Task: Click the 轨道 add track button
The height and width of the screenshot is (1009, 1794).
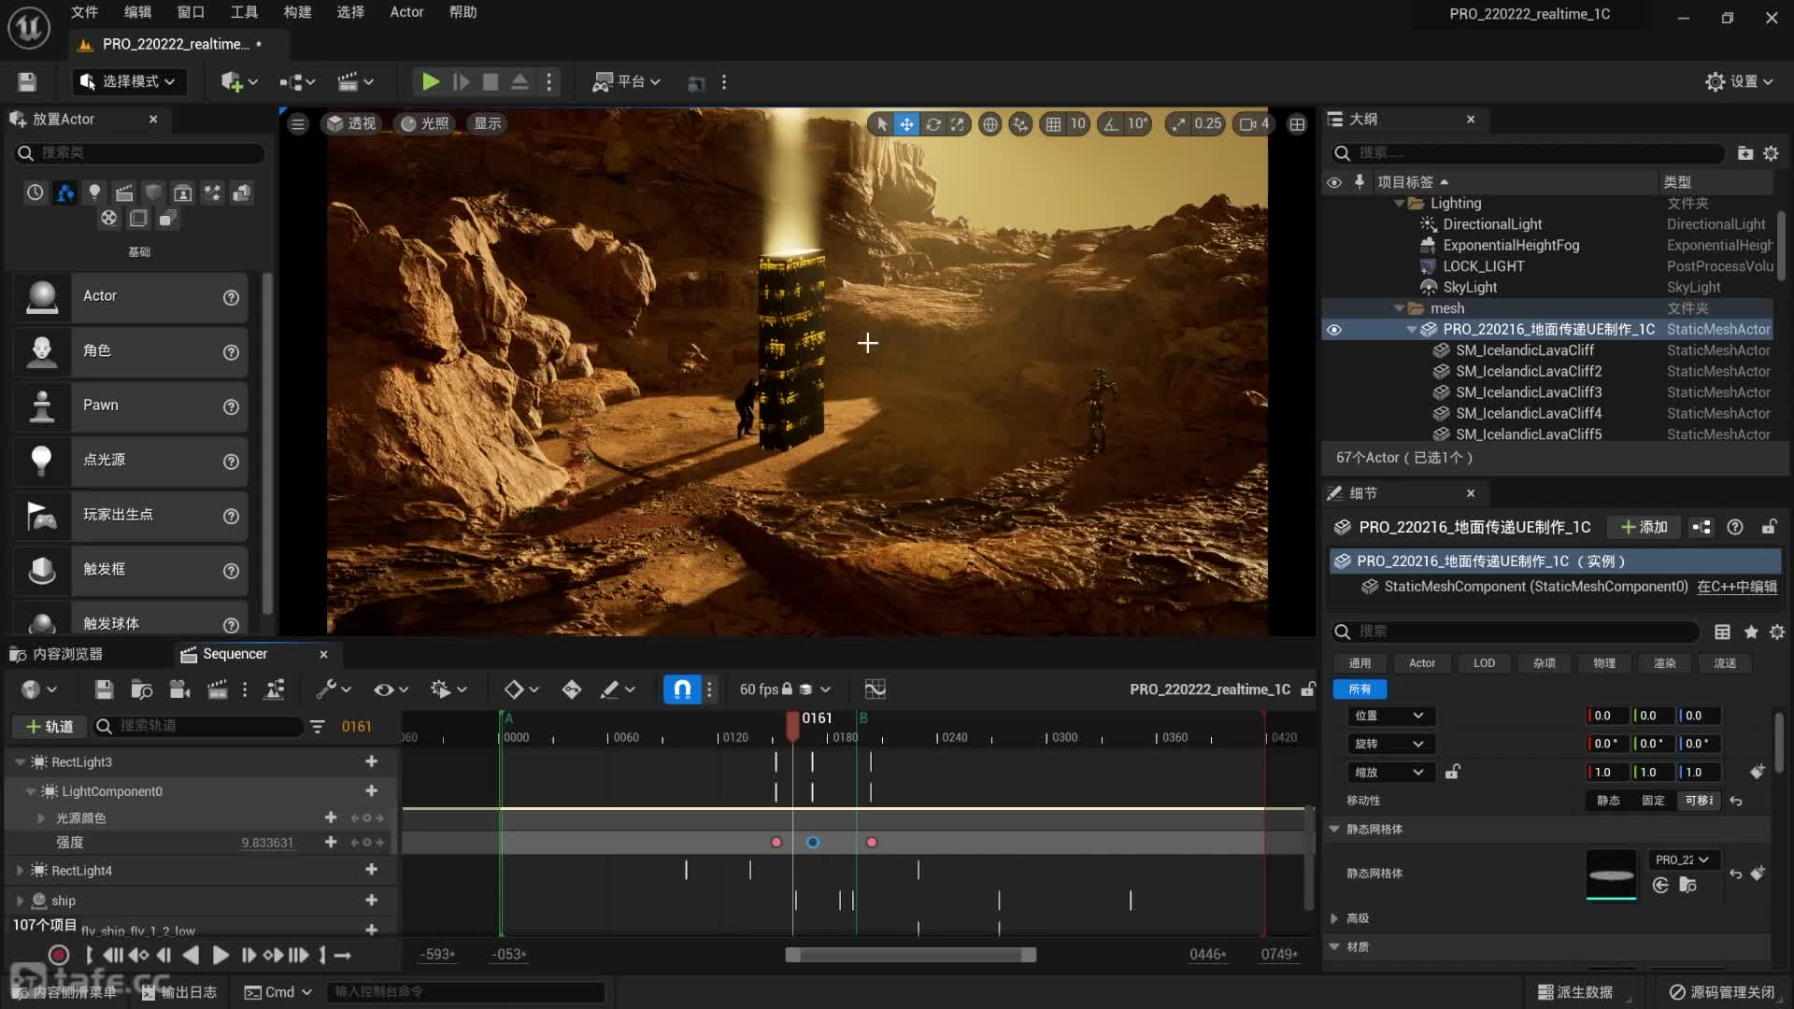Action: tap(50, 726)
